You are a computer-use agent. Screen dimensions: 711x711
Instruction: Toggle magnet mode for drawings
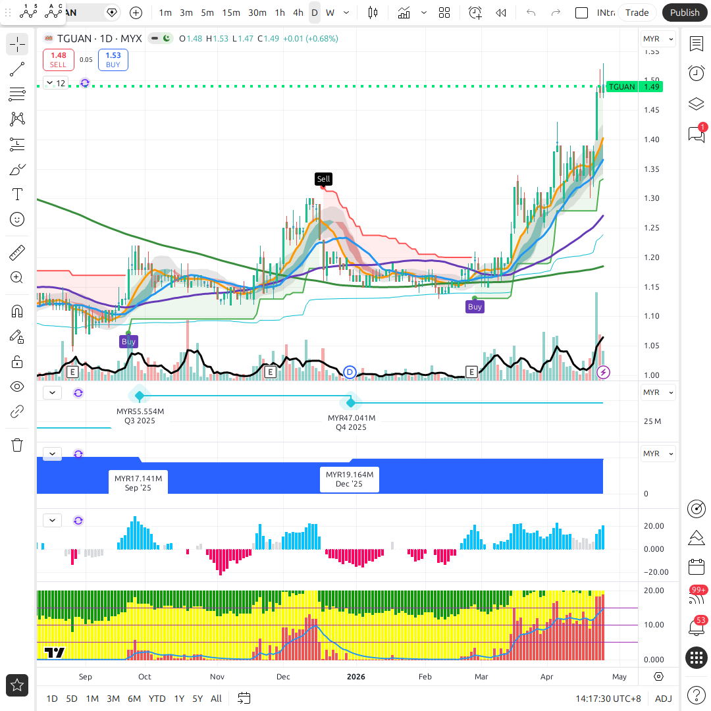pyautogui.click(x=17, y=311)
